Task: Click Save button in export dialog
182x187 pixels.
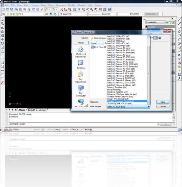Action: click(x=163, y=102)
